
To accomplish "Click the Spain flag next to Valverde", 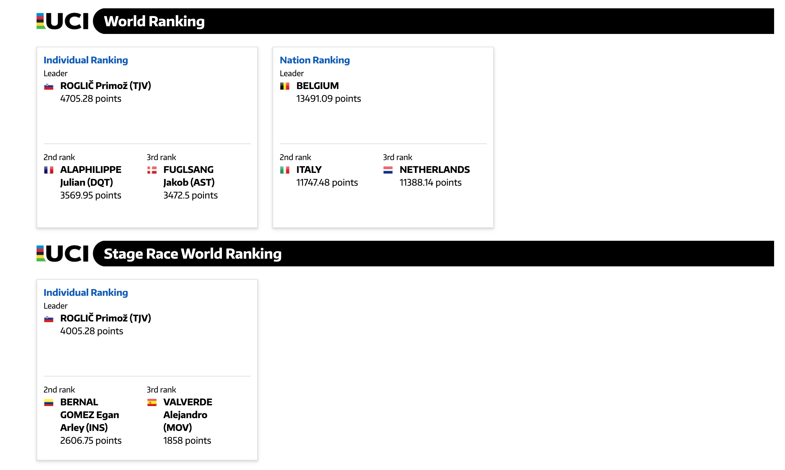I will point(152,402).
